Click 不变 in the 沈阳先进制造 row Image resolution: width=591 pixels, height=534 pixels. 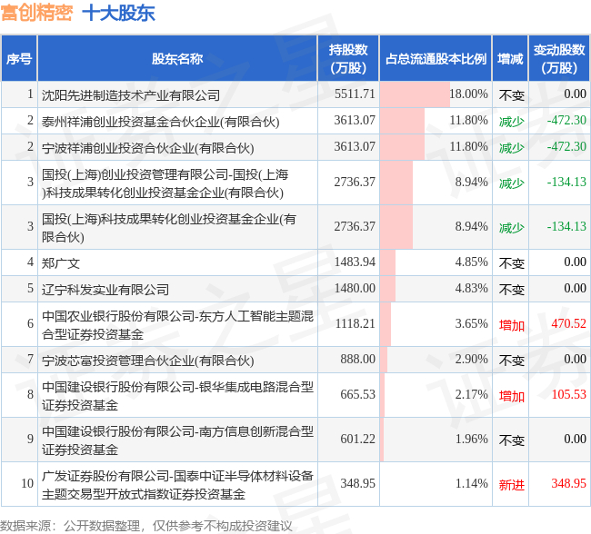point(512,94)
